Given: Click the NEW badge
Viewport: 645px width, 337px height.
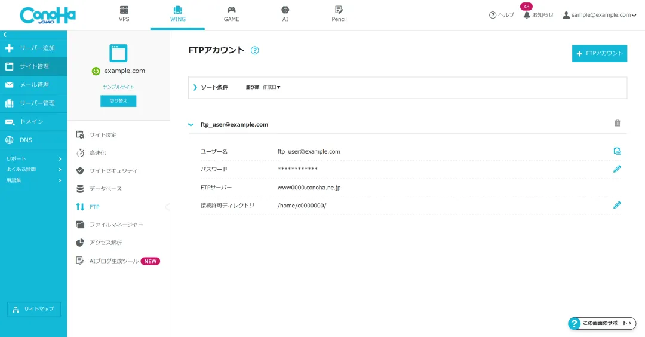Looking at the screenshot, I should click(x=150, y=261).
